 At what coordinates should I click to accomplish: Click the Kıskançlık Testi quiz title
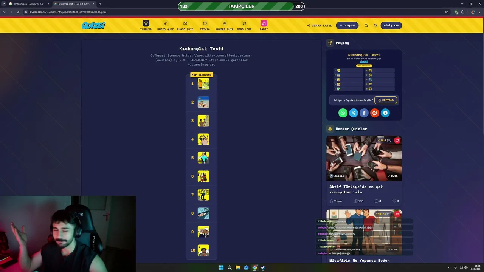coord(202,49)
